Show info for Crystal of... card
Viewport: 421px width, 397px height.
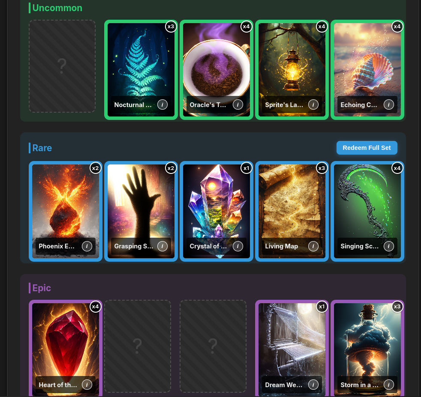tap(238, 246)
